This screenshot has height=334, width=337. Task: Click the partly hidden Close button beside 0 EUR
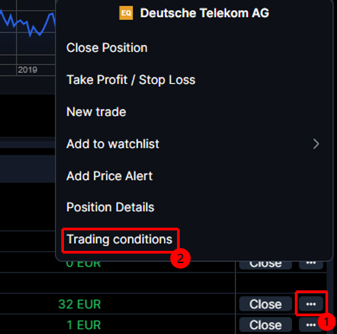[266, 265]
